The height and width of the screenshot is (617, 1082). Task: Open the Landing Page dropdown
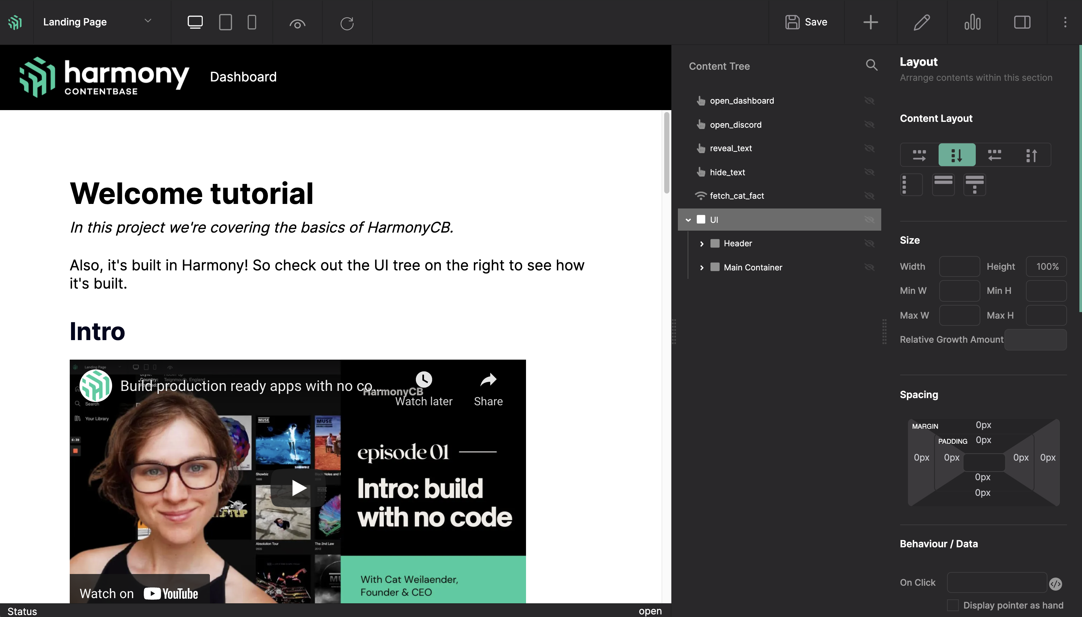pos(97,22)
